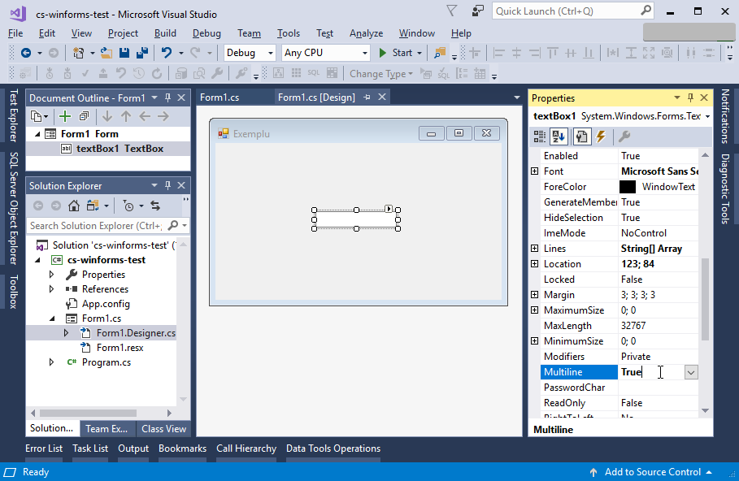Pin the Solution Explorer panel

coord(167,185)
